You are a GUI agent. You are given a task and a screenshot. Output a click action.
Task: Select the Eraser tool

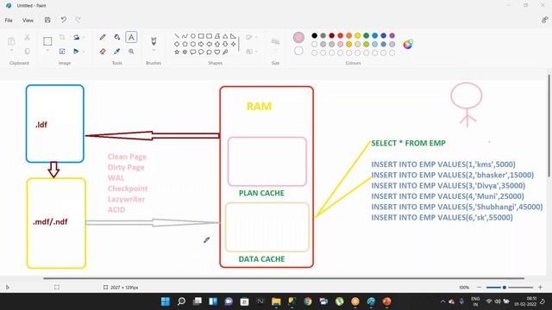coord(103,52)
